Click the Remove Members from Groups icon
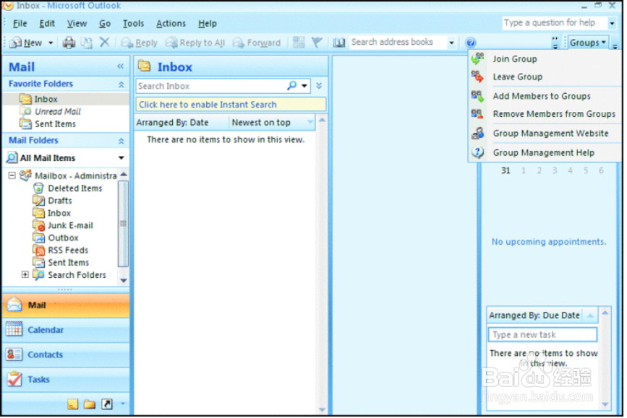The width and height of the screenshot is (627, 418). coord(477,114)
